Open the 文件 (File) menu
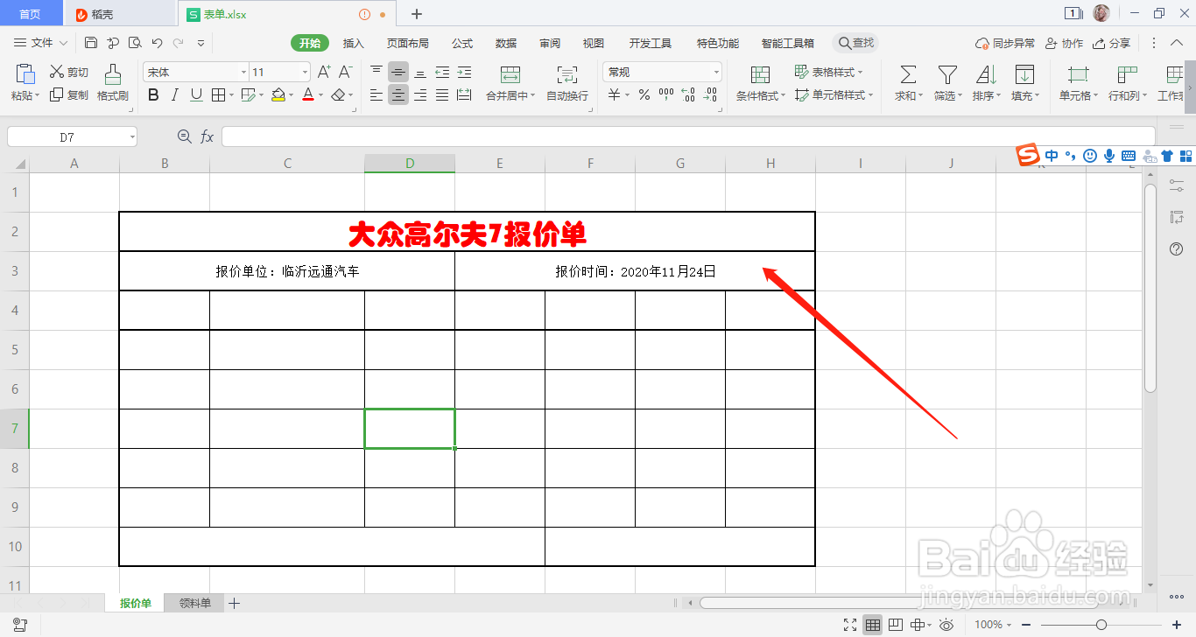Image resolution: width=1196 pixels, height=637 pixels. [x=41, y=43]
